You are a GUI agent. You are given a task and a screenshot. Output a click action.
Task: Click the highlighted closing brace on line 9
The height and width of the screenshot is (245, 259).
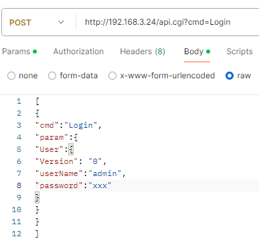(37, 197)
